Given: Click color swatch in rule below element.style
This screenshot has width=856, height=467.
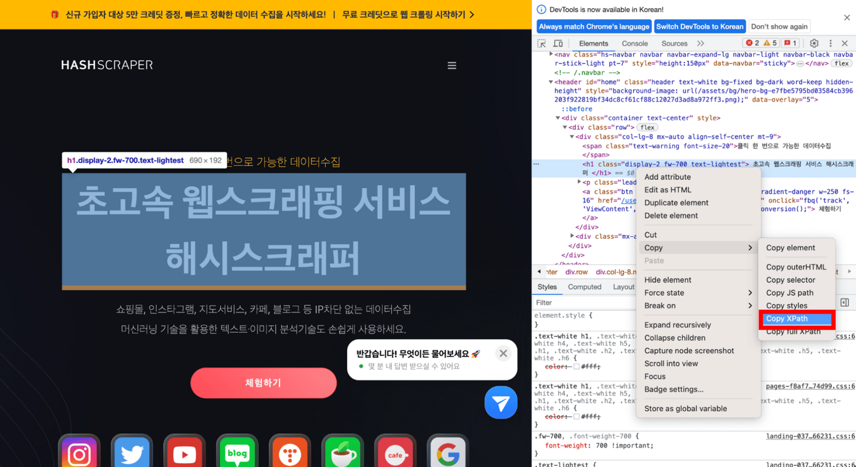Looking at the screenshot, I should [x=577, y=367].
